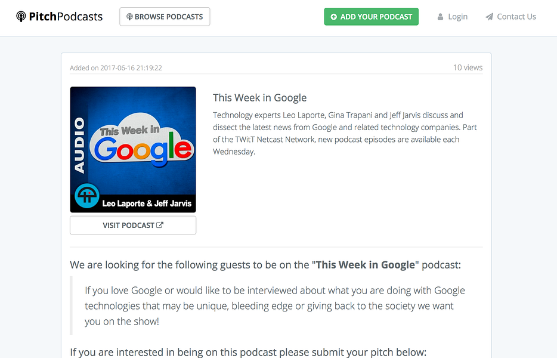Screen dimensions: 557x358
Task: Click the PitchPodcasts microphone logo icon
Action: click(21, 16)
